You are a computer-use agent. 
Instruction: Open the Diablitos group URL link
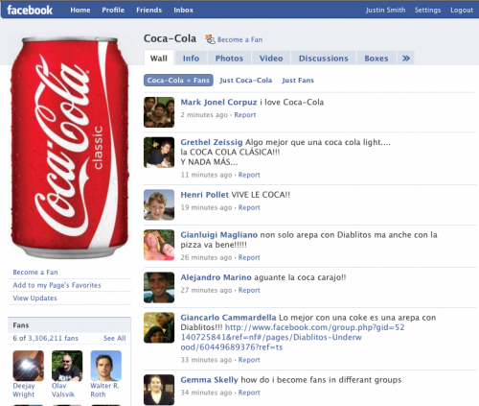pos(292,337)
